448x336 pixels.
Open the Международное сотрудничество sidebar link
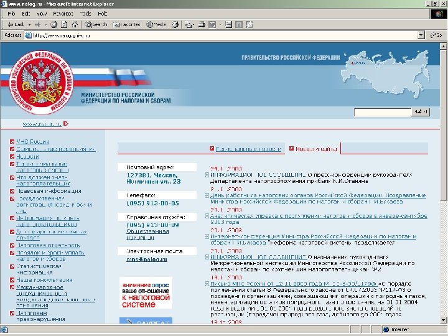[x=55, y=296]
